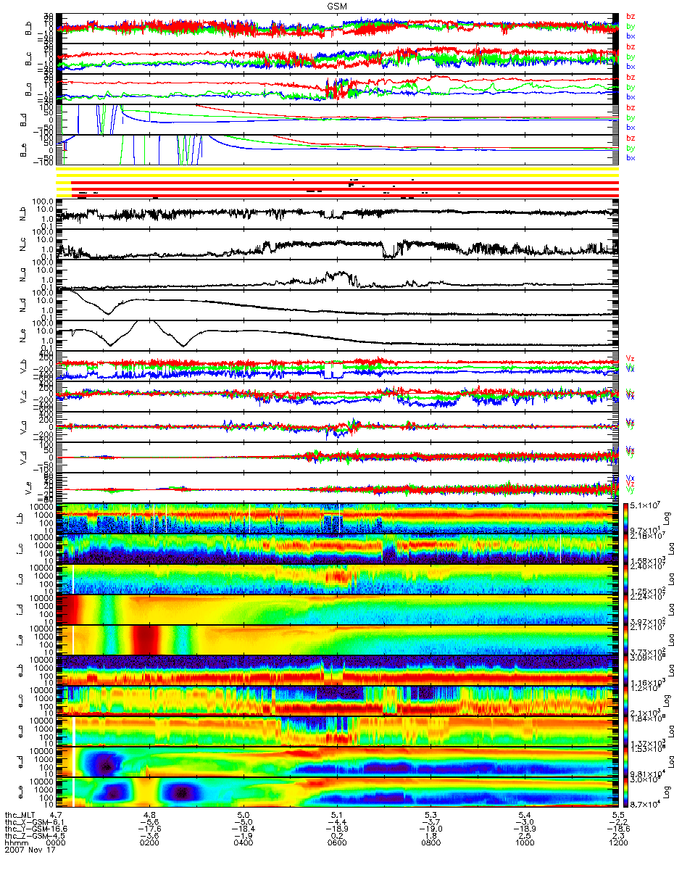
Task: Click the e_e electron spectrogram panel
Action: [339, 792]
